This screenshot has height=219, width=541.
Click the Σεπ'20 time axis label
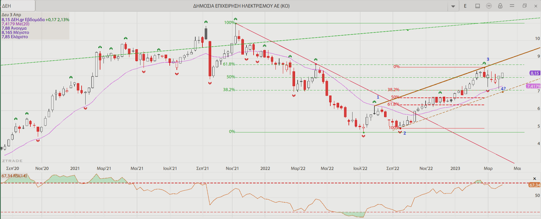tap(13, 168)
